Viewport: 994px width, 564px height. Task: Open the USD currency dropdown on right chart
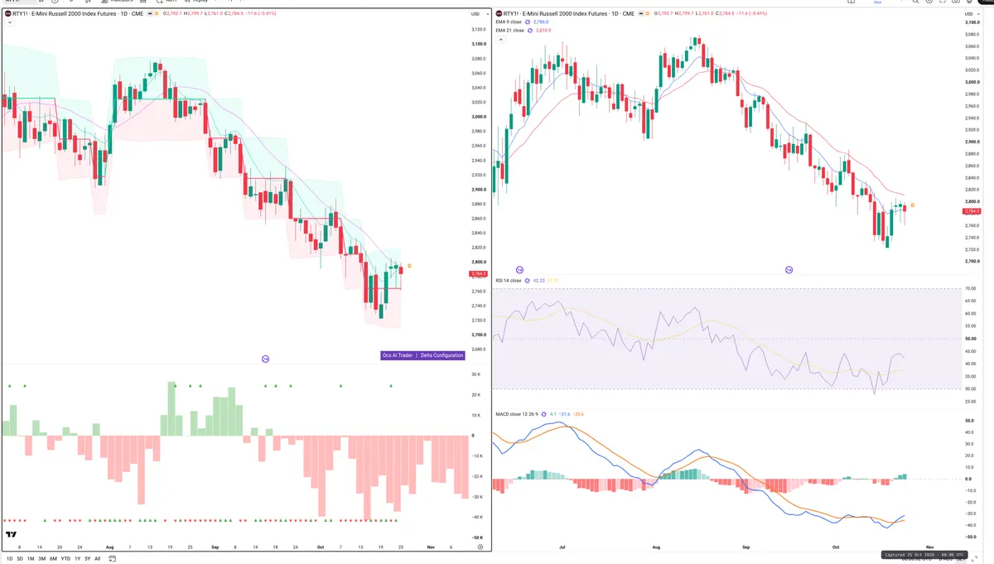(x=974, y=13)
